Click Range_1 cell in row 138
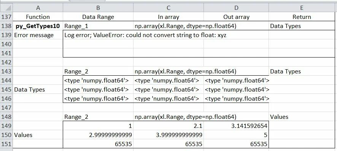The width and height of the screenshot is (337, 151). click(98, 26)
